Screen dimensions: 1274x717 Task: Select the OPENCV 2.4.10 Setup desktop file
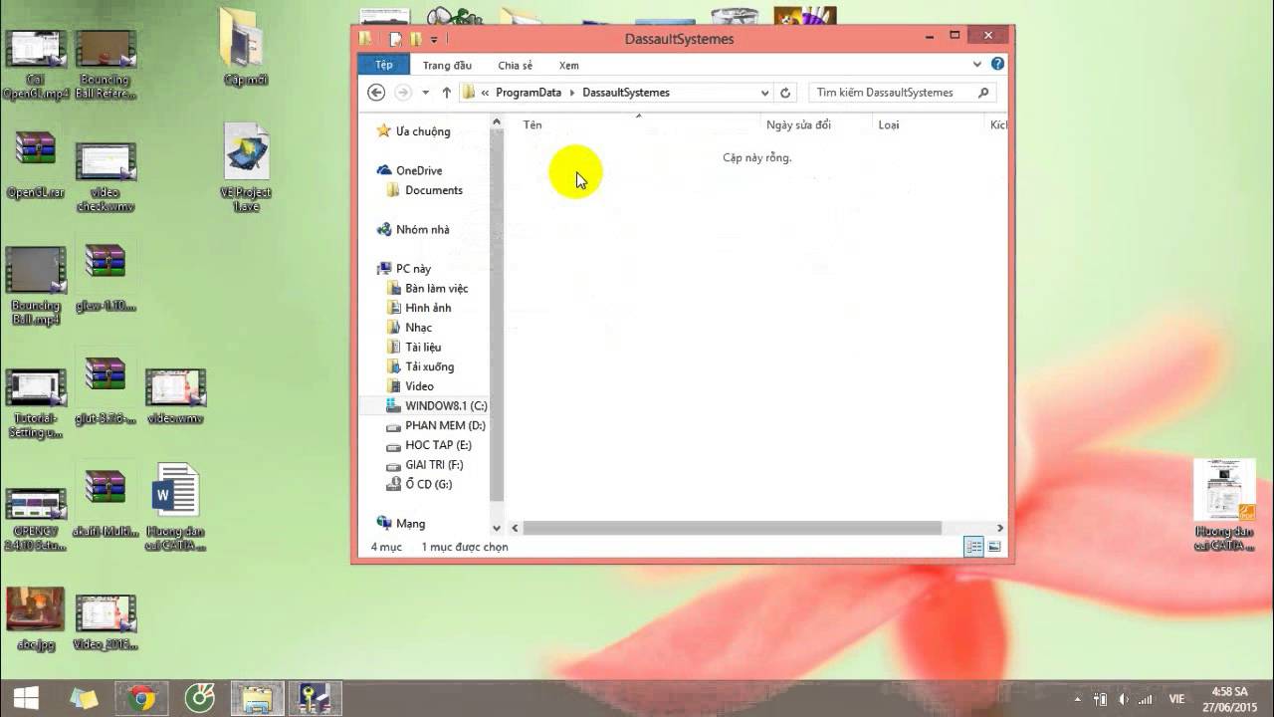(x=35, y=520)
